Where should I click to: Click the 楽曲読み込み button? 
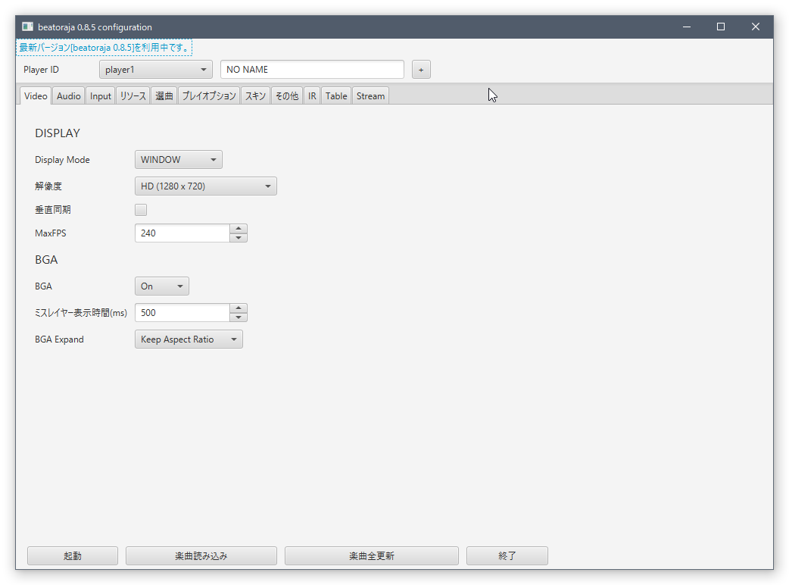coord(201,556)
